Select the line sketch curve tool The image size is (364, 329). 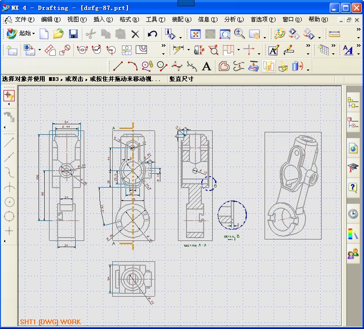point(118,66)
